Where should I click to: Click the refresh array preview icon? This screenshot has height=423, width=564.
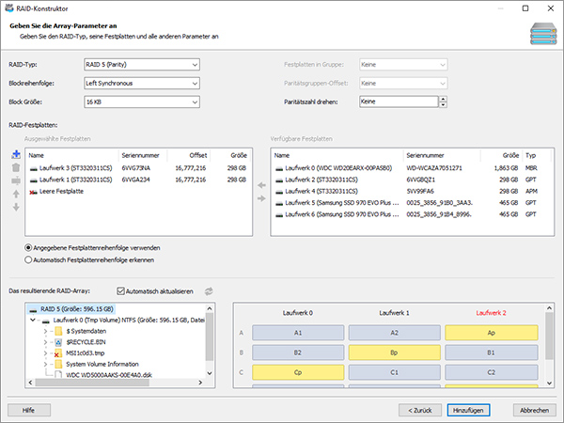pyautogui.click(x=209, y=291)
